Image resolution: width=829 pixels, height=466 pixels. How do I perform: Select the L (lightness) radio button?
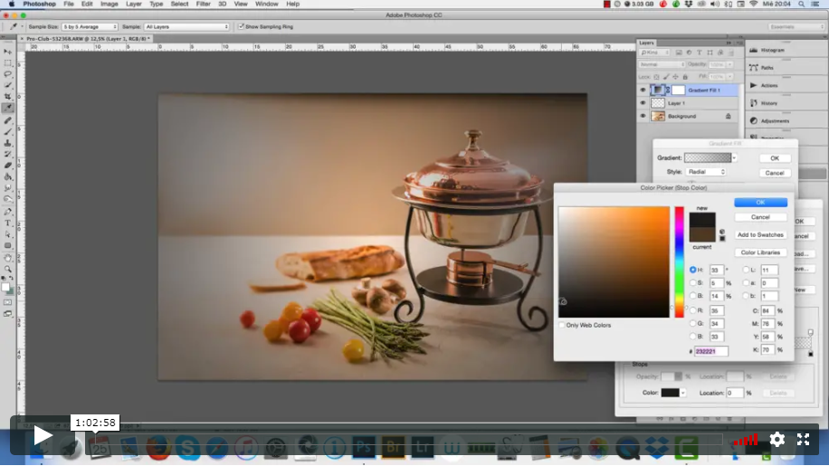(x=746, y=270)
